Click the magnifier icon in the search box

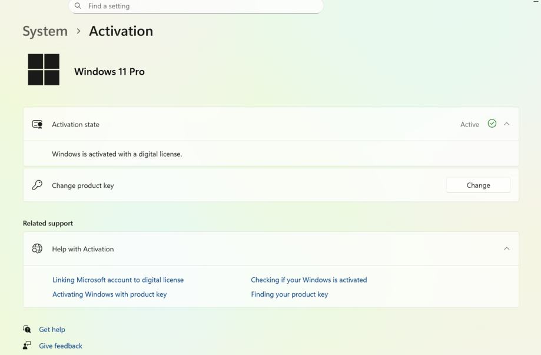(x=78, y=6)
